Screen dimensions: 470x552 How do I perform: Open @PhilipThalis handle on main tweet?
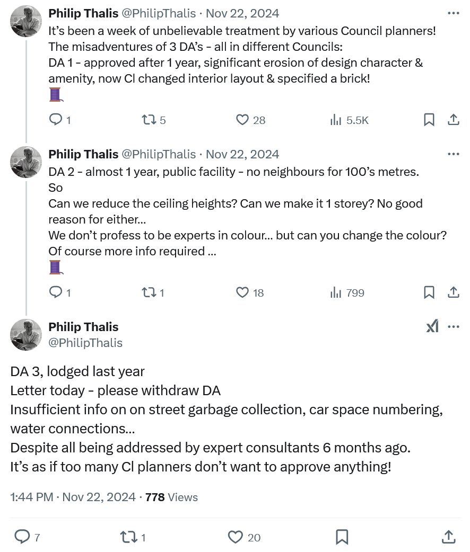tap(85, 343)
